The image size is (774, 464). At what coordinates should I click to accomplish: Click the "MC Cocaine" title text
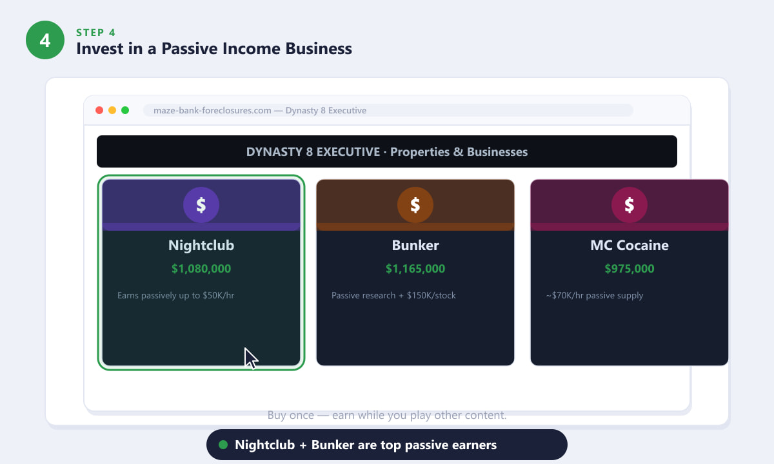(630, 246)
